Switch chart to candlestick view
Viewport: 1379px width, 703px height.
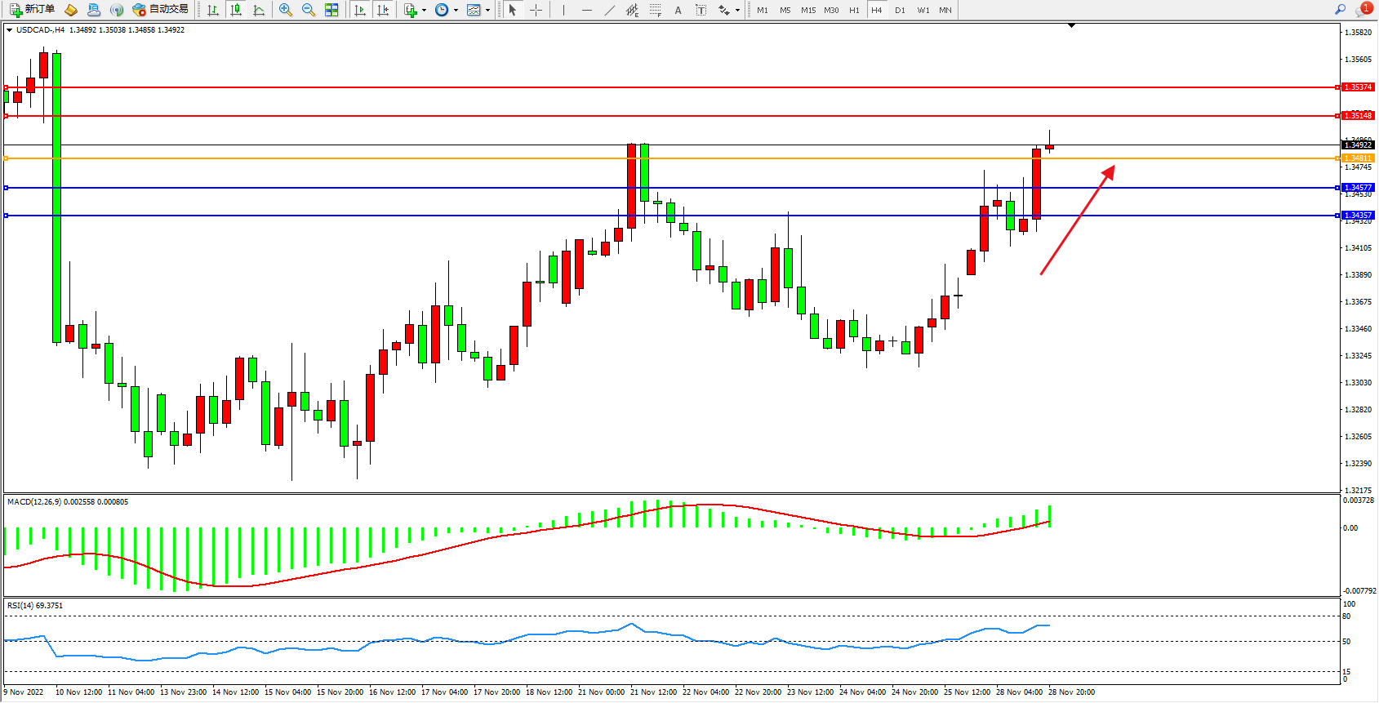pyautogui.click(x=236, y=10)
